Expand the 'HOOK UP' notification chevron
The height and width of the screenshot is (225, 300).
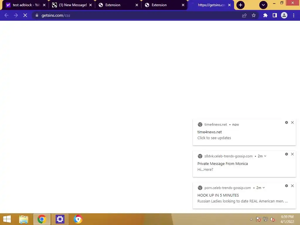[264, 188]
